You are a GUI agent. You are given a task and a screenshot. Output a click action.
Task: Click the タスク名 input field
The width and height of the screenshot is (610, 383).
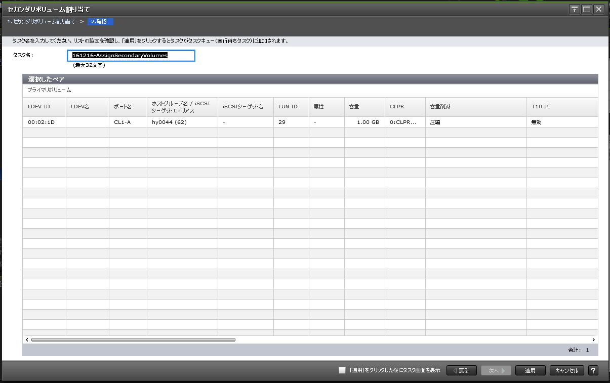131,56
